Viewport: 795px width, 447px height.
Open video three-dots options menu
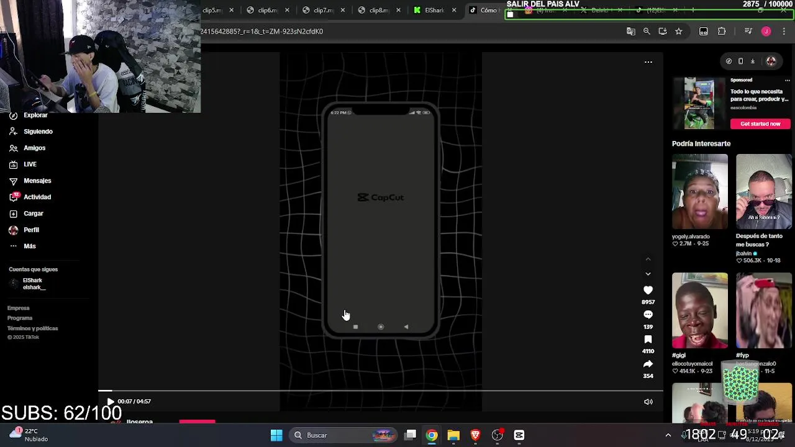click(648, 62)
